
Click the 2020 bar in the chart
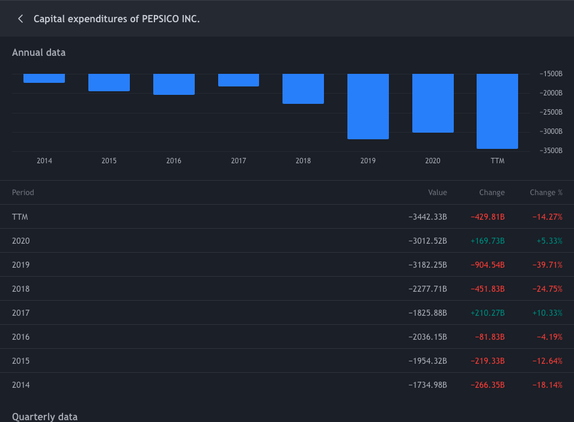point(433,103)
